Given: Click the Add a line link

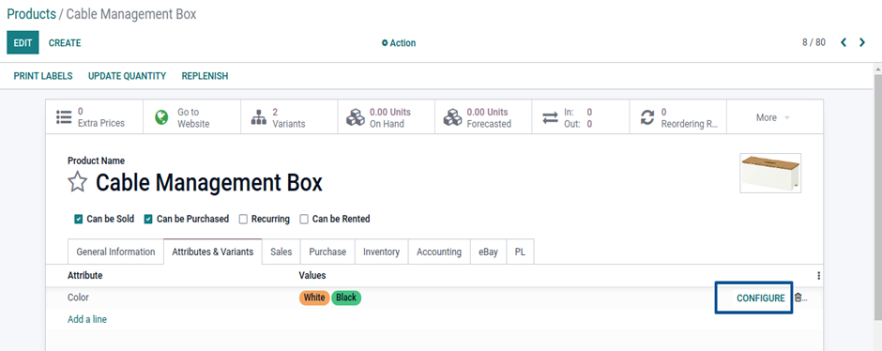Looking at the screenshot, I should [x=87, y=319].
